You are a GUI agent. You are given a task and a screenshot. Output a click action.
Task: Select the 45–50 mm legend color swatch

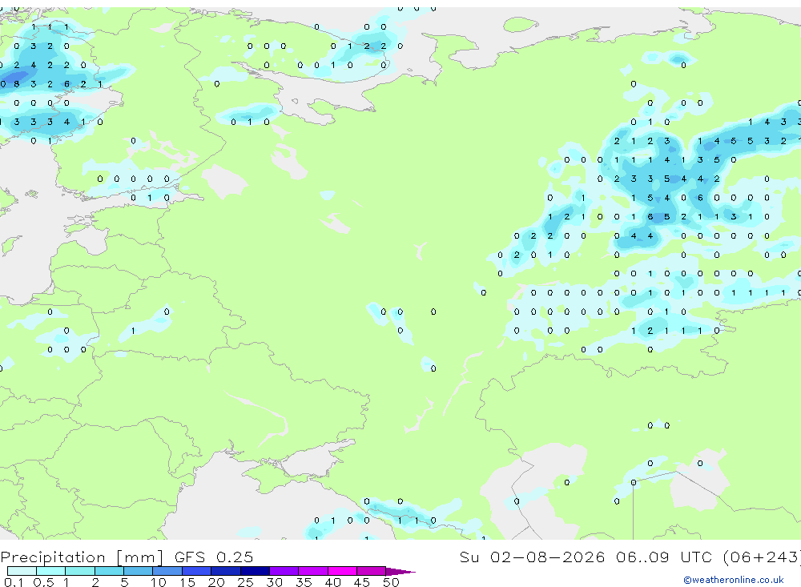click(372, 571)
